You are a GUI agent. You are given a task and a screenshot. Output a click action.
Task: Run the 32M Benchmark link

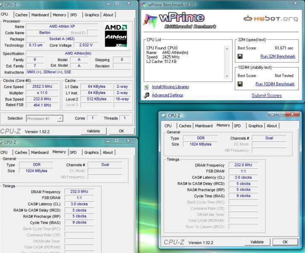(x=278, y=57)
